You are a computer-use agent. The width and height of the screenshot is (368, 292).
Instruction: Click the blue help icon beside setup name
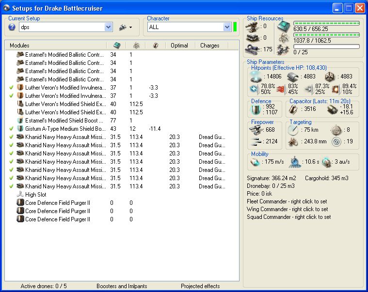12,27
